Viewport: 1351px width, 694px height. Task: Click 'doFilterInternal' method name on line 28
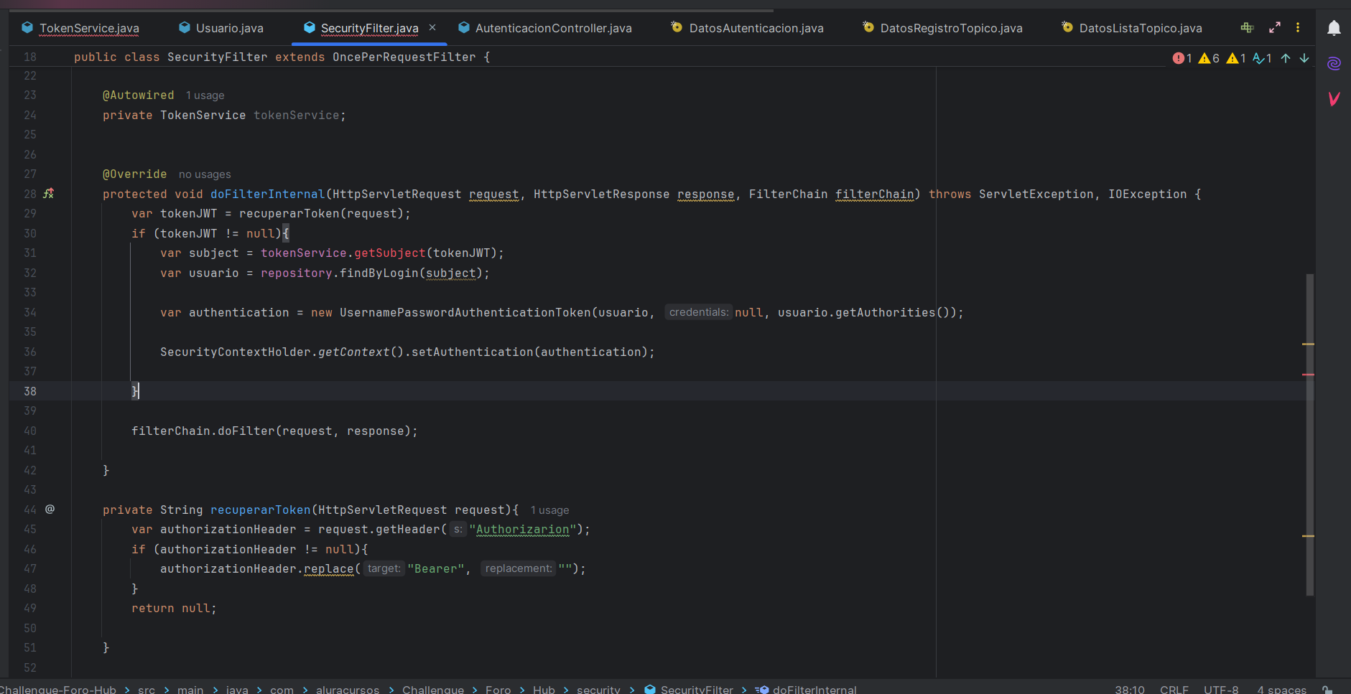tap(268, 194)
